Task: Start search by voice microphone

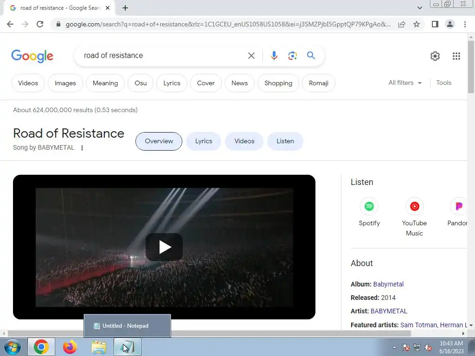Action: tap(274, 56)
